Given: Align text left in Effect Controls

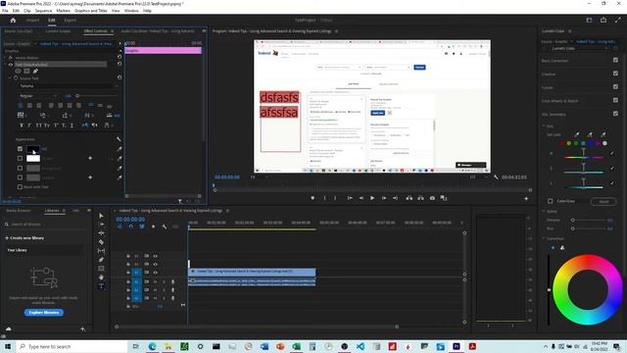Looking at the screenshot, I should [21, 106].
